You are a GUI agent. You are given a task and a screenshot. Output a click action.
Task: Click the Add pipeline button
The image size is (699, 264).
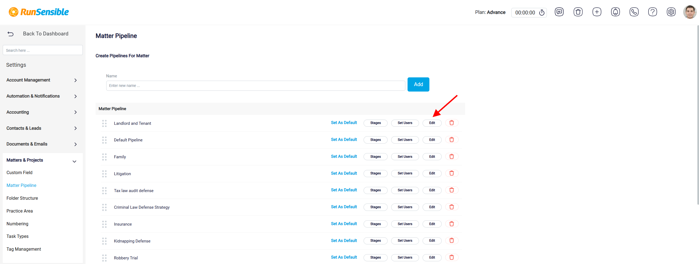418,84
